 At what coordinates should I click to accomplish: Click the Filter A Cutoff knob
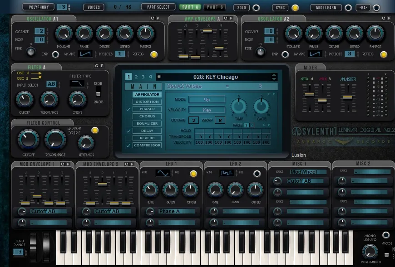25,100
